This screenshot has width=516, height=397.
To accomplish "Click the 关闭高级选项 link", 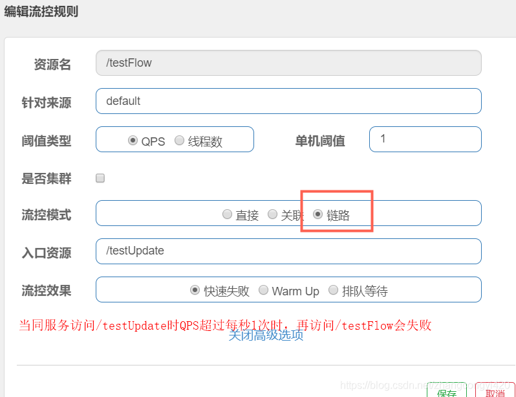I will [266, 335].
